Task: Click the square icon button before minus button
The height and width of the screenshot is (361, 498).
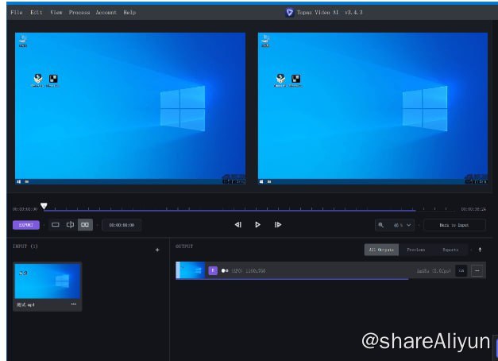Action: click(461, 271)
